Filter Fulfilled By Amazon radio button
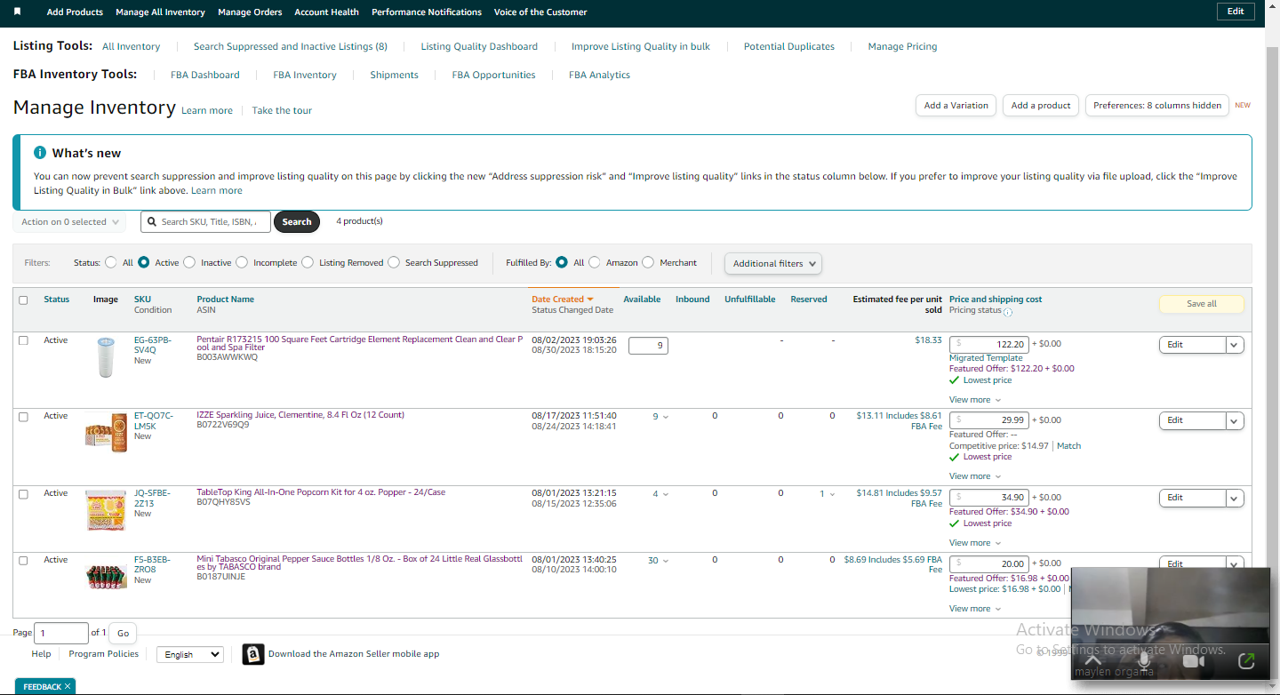 pos(595,262)
